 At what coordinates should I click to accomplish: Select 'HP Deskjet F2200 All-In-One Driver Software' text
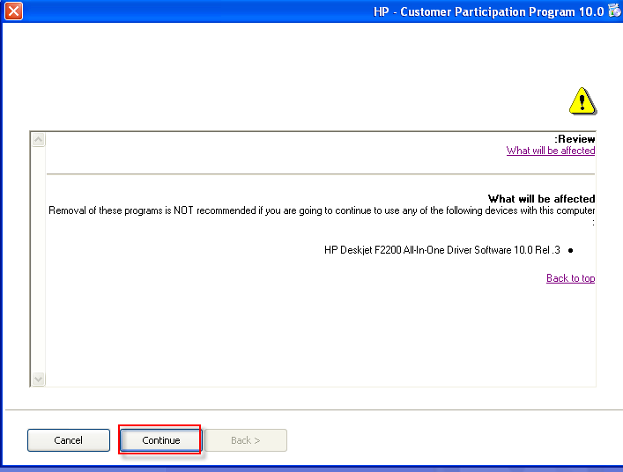coord(418,250)
